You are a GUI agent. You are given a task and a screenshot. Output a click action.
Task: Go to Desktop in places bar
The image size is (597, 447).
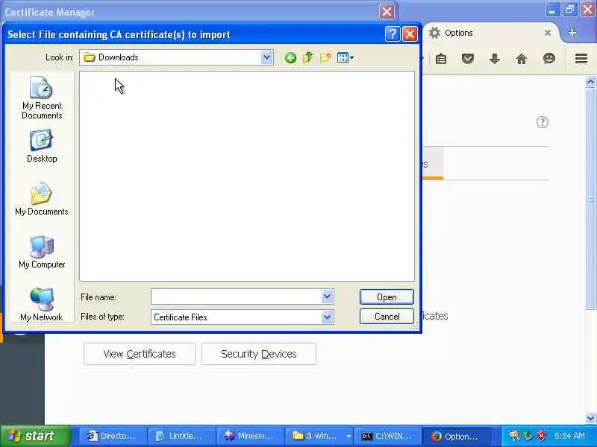pyautogui.click(x=42, y=146)
